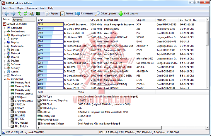
Task: Expand the Database node arrow
Action: pyautogui.click(x=5, y=75)
